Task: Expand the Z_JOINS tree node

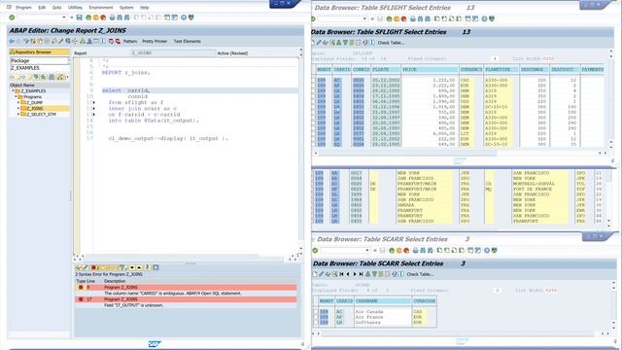Action: 18,108
